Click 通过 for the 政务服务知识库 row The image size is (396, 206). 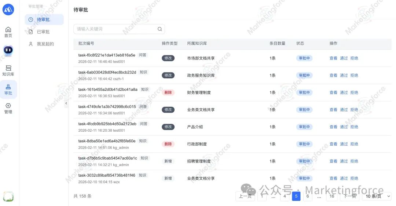(x=344, y=75)
